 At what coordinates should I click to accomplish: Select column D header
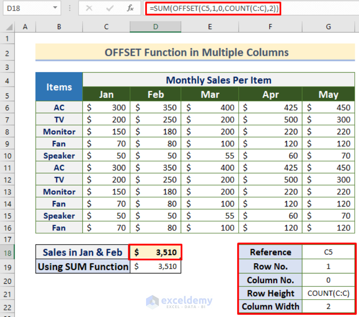pos(155,27)
